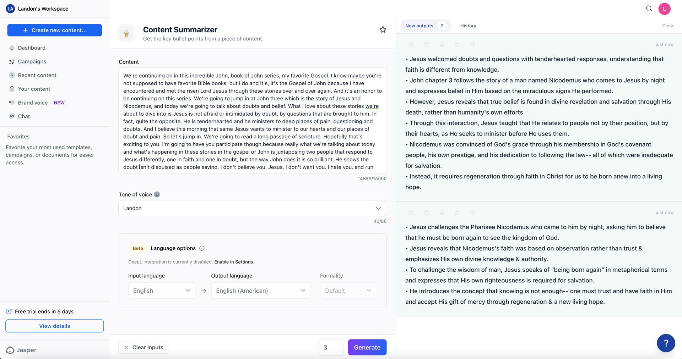The width and height of the screenshot is (682, 359).
Task: Switch to the History tab
Action: pyautogui.click(x=468, y=26)
